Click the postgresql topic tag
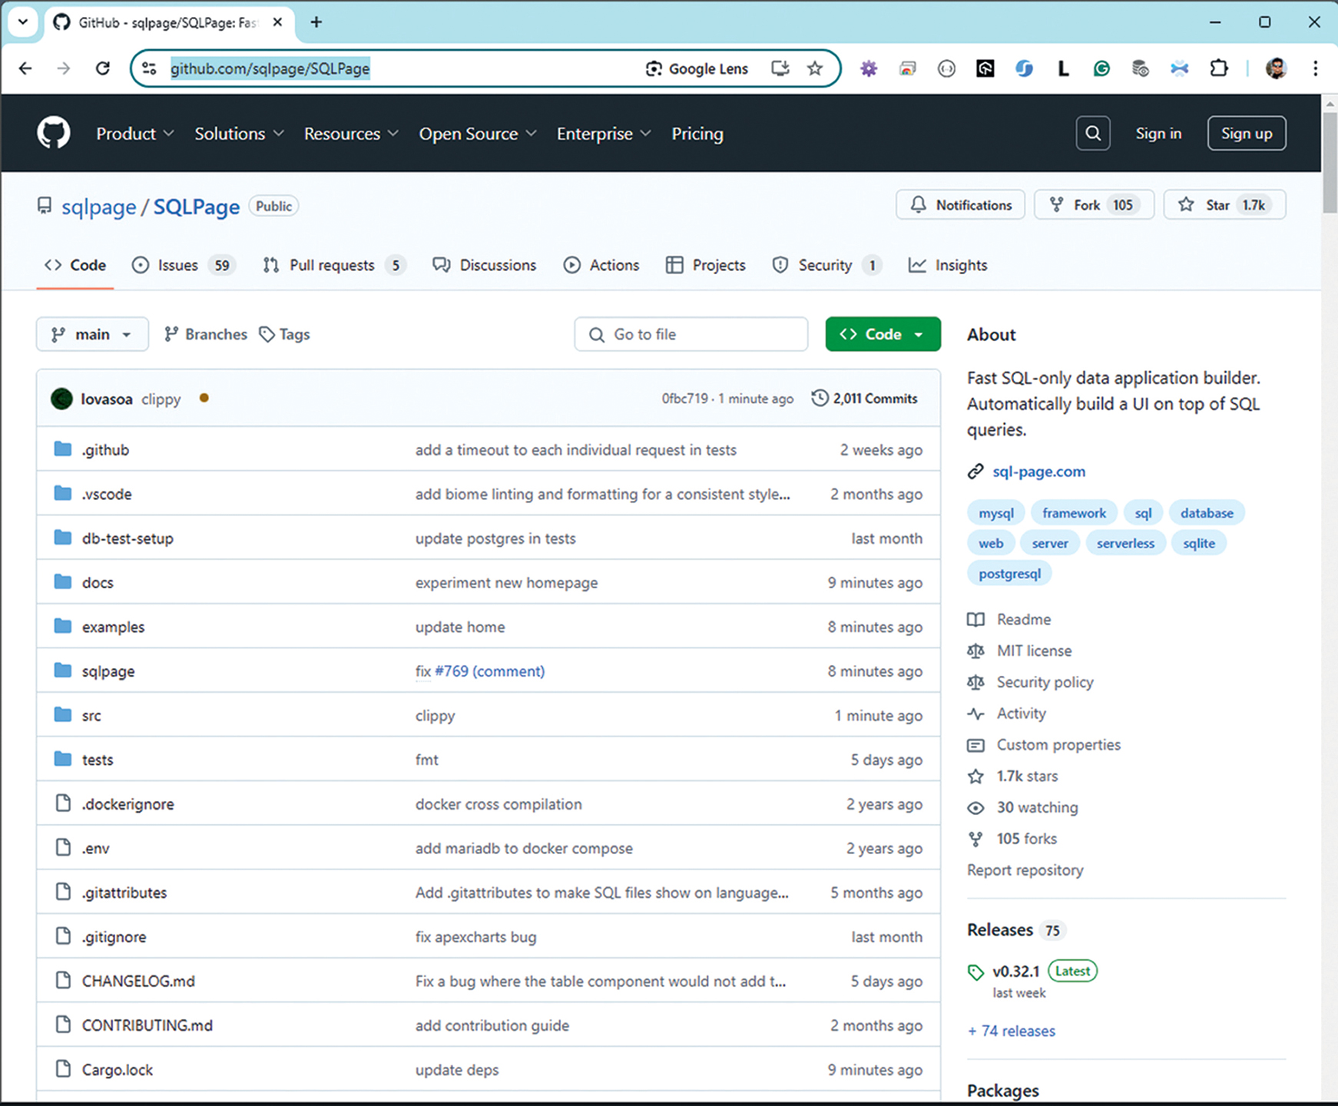The height and width of the screenshot is (1106, 1338). 1009,574
